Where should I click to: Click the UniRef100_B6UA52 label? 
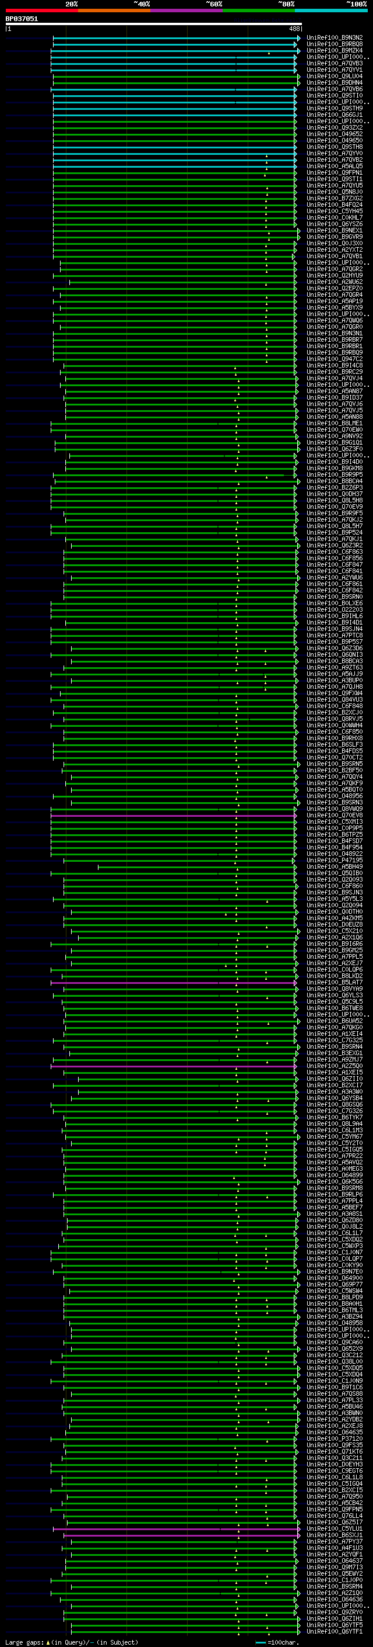(x=334, y=1021)
